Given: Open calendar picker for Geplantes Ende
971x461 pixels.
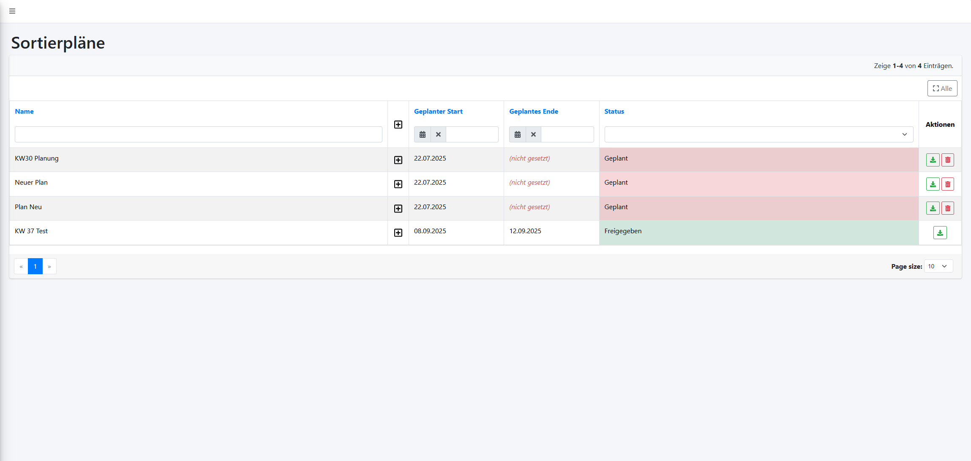Looking at the screenshot, I should (517, 134).
